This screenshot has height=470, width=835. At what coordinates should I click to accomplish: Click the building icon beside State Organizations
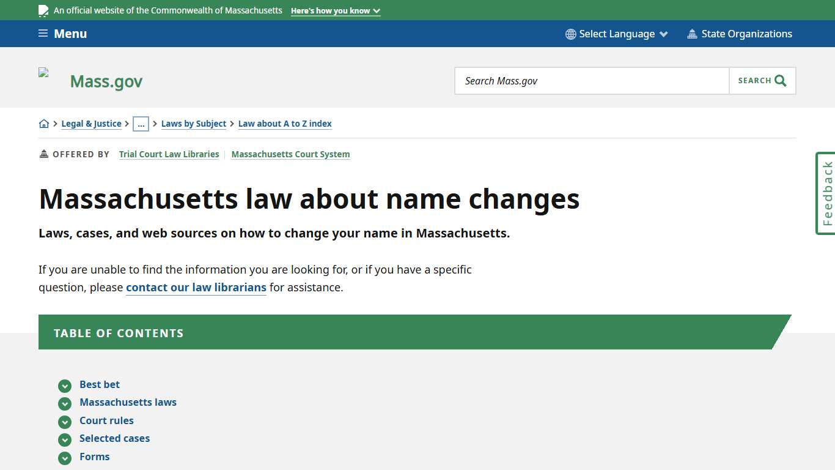pyautogui.click(x=692, y=34)
